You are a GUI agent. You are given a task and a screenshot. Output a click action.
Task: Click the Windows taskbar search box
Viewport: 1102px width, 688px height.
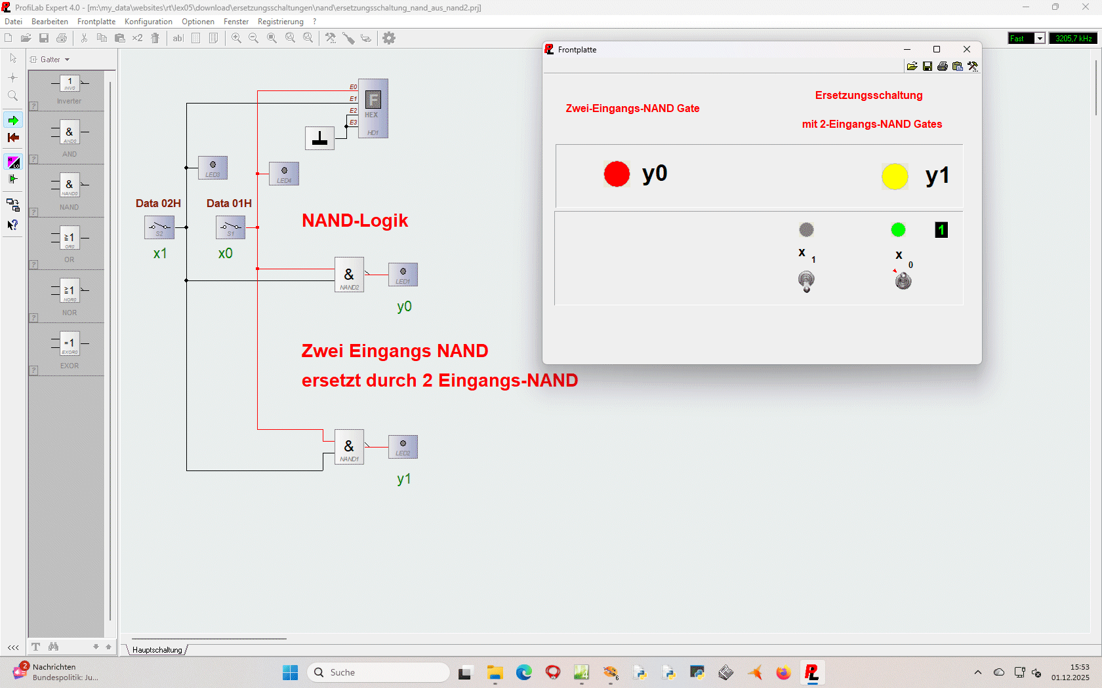(x=378, y=672)
